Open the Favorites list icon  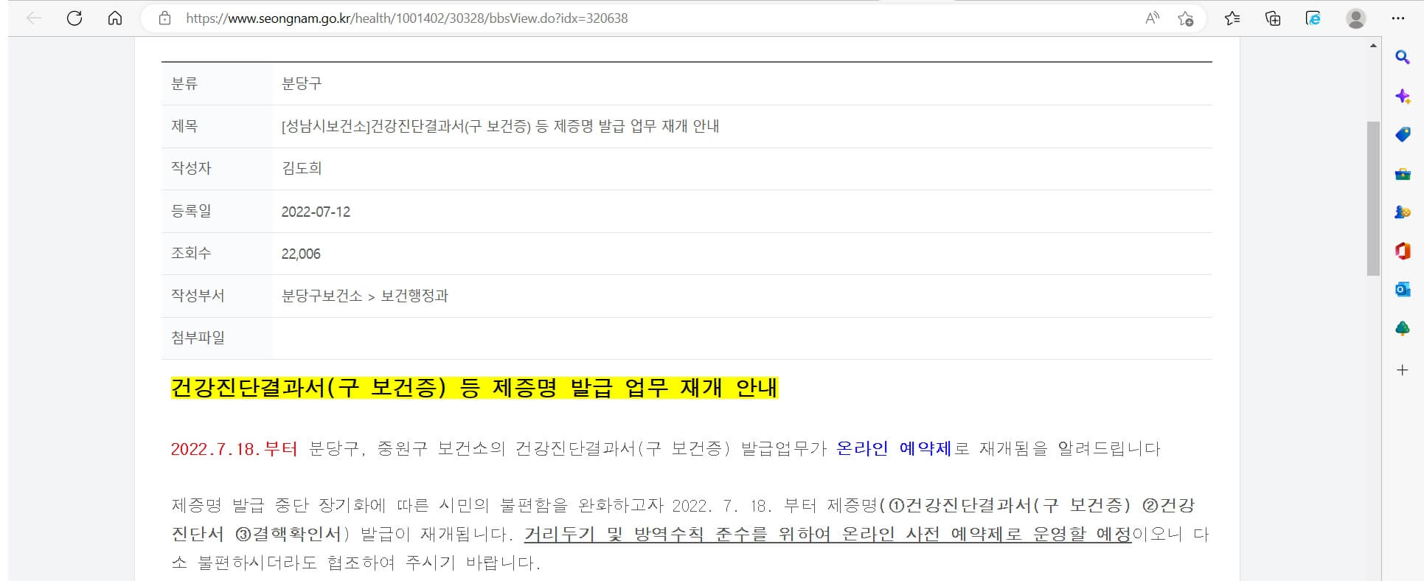[x=1232, y=18]
